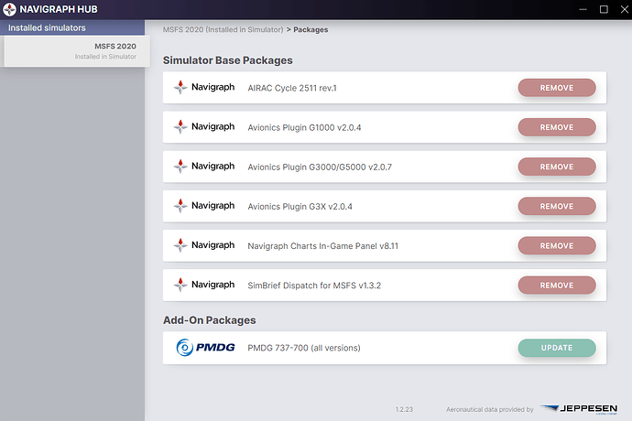This screenshot has width=632, height=421.
Task: Remove Avionics Plugin G3000/G5000 v2.0.7
Action: [557, 167]
